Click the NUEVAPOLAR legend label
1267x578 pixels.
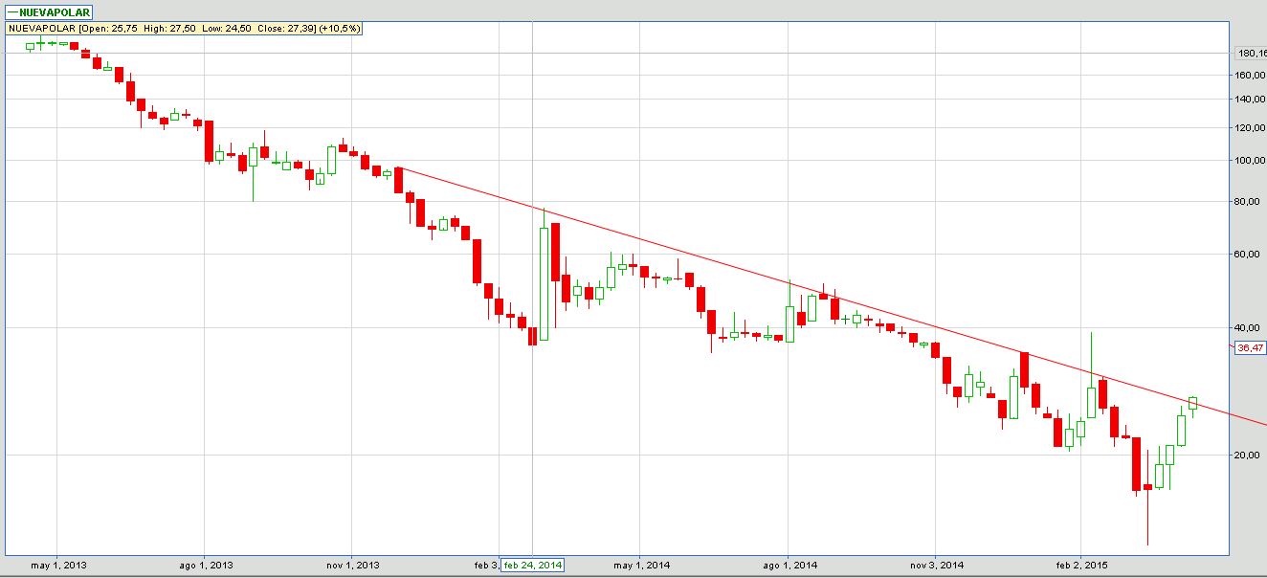(x=48, y=13)
